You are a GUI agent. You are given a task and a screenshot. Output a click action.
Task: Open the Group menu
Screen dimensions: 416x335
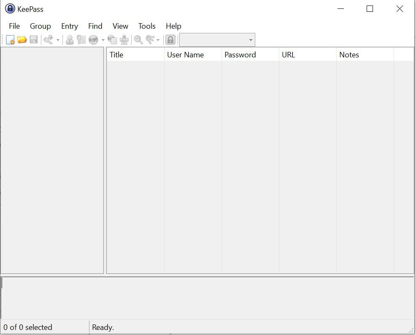tap(41, 26)
